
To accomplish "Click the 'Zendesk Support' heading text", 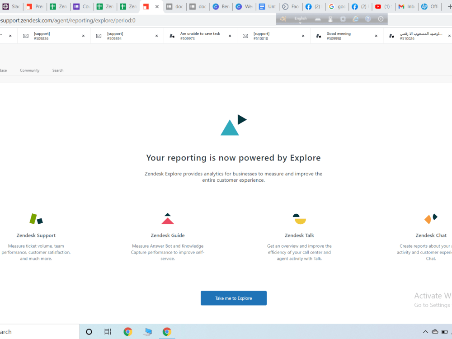I will point(36,235).
